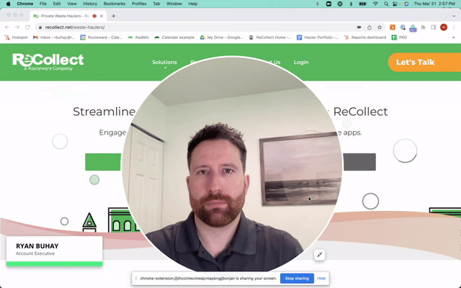Minimize the webcam bubble with collapse icon
Screen dimensions: 461x288
pyautogui.click(x=320, y=255)
